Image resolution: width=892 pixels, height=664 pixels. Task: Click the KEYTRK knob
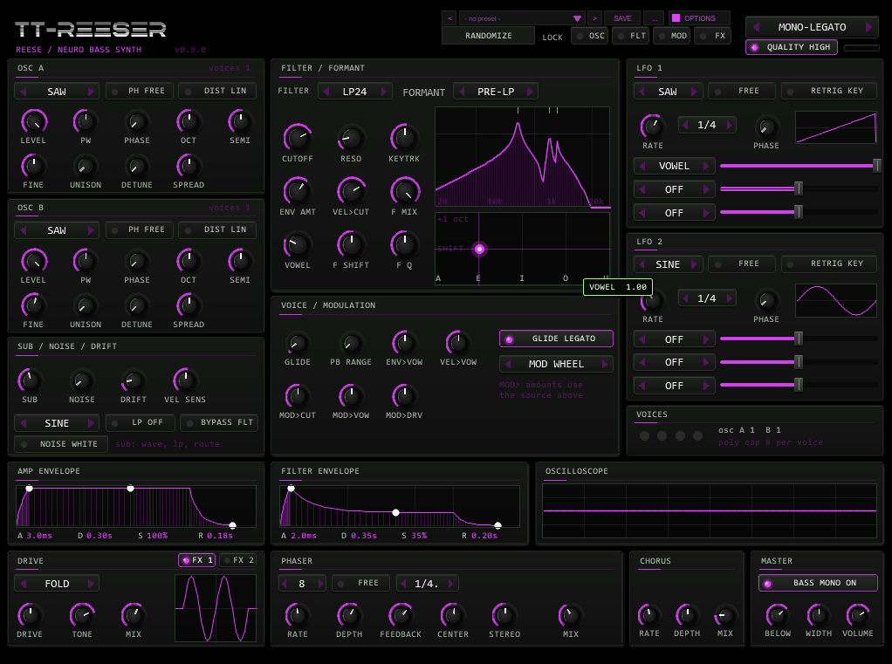coord(404,138)
